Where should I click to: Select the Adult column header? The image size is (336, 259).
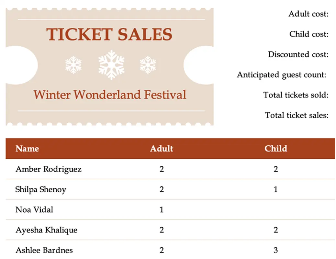coord(162,149)
